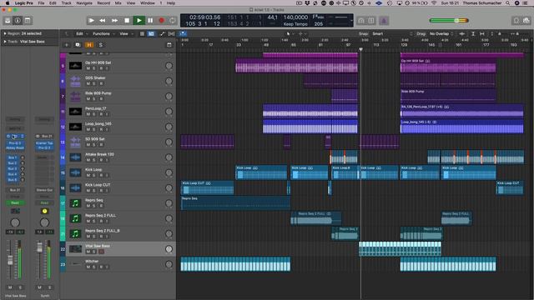
Task: Open the File menu
Action: [x=41, y=3]
